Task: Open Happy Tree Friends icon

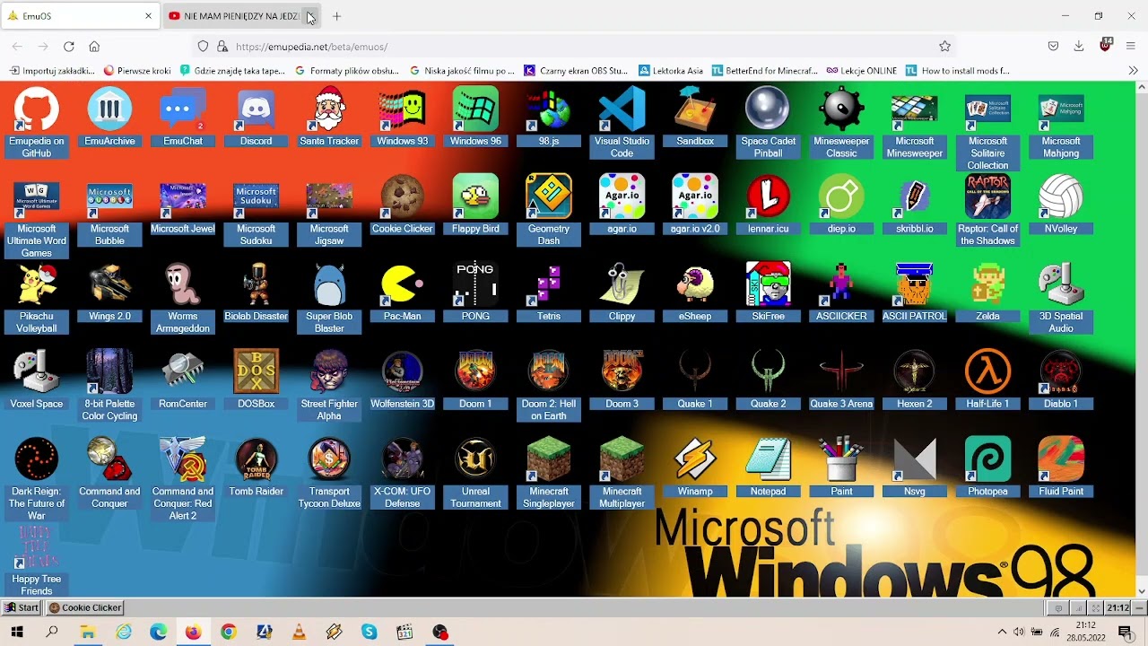Action: click(x=37, y=562)
